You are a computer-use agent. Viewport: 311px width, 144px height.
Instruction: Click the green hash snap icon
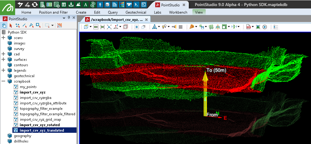(211, 27)
